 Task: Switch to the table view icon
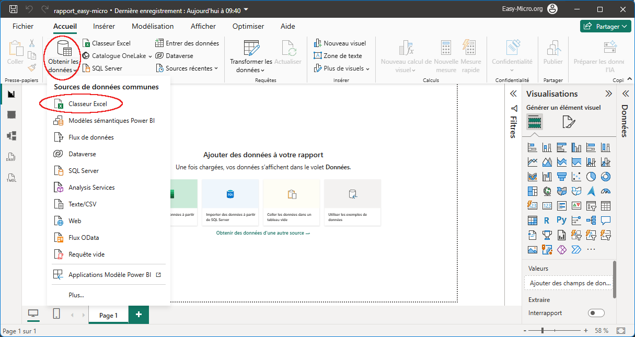11,115
